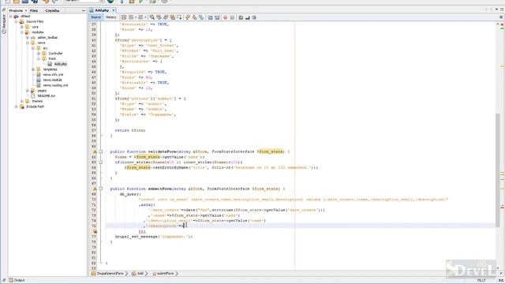
Task: Select news.routing.yml in project tree
Action: coord(55,85)
